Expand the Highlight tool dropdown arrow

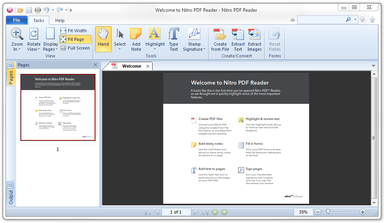pos(155,49)
